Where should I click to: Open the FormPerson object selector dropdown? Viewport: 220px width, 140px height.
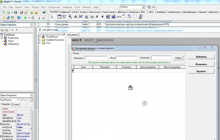31,100
